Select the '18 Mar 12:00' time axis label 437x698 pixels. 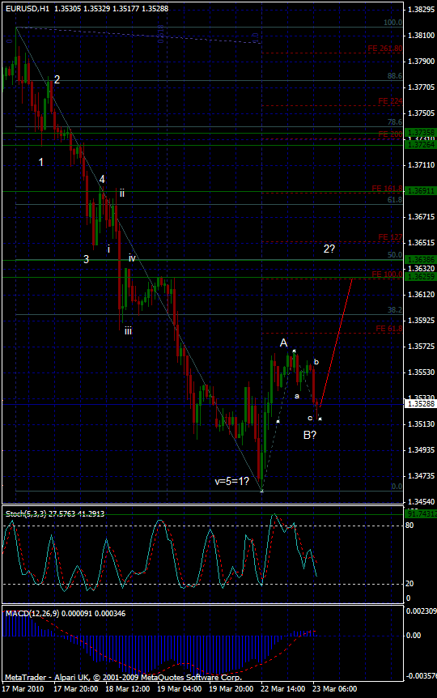click(x=127, y=688)
